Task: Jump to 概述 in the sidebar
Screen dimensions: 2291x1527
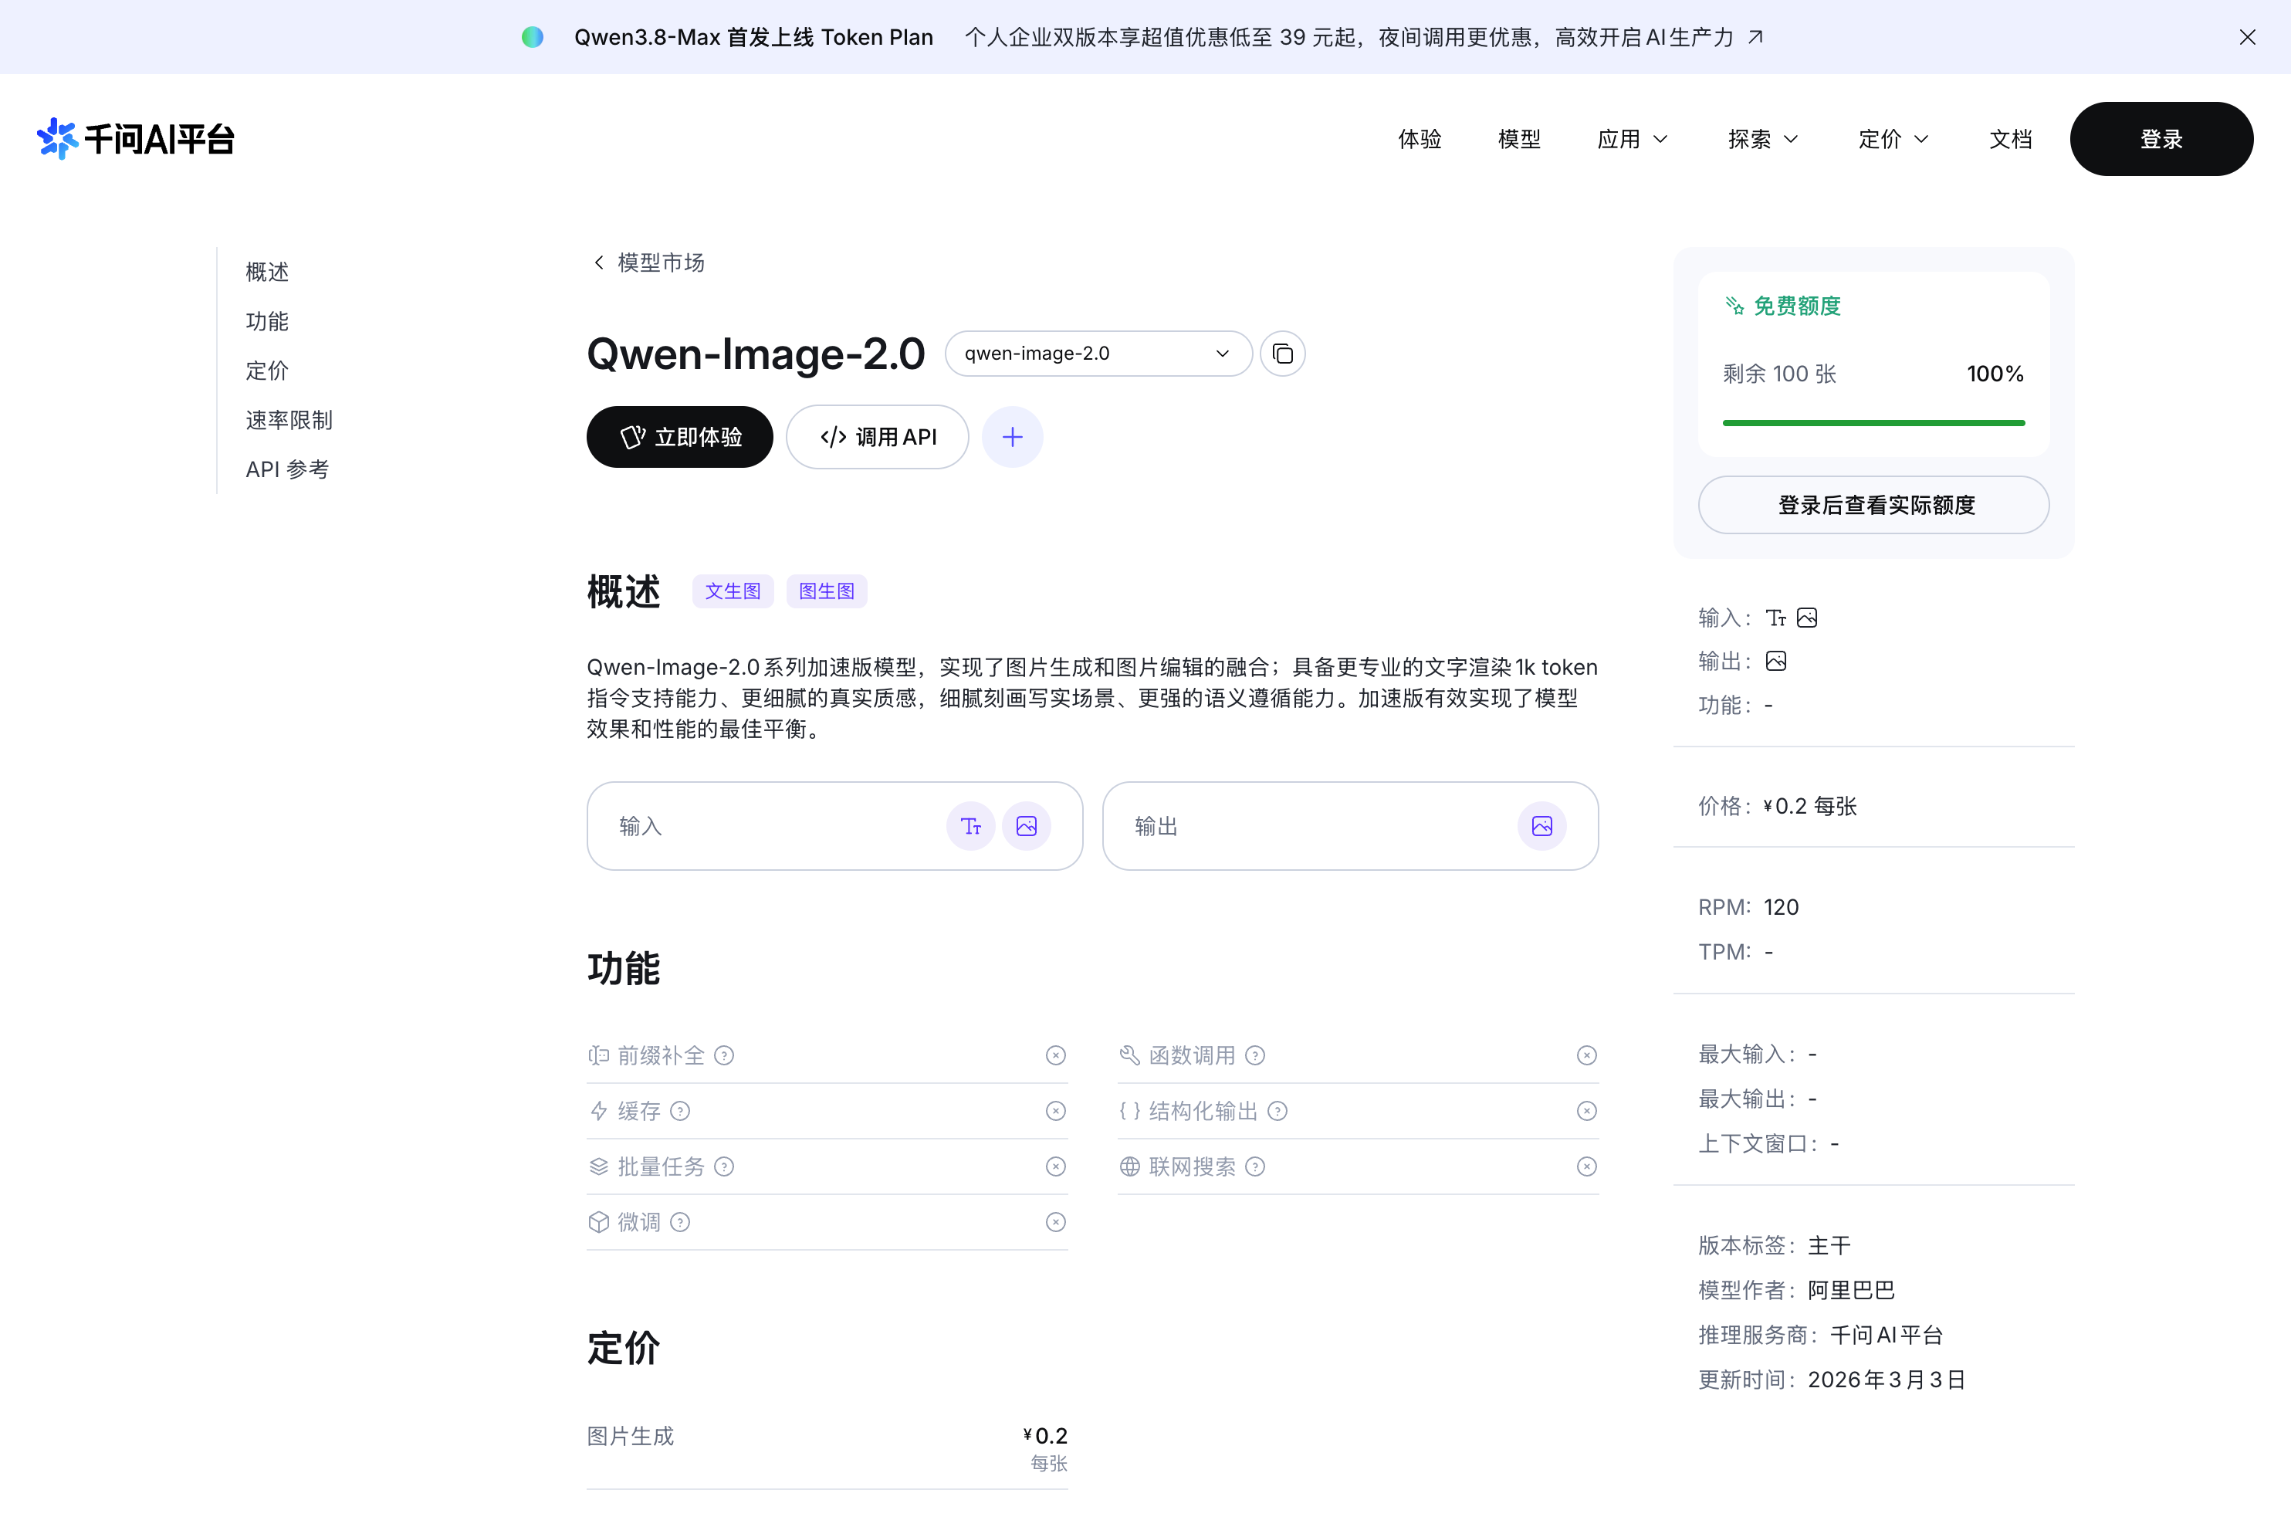Action: click(x=267, y=272)
